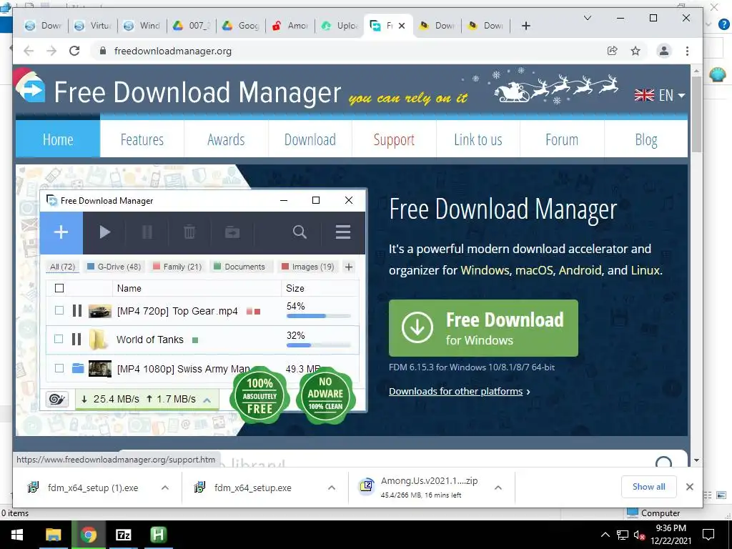Open the Link to us page
This screenshot has height=549, width=732.
[478, 139]
